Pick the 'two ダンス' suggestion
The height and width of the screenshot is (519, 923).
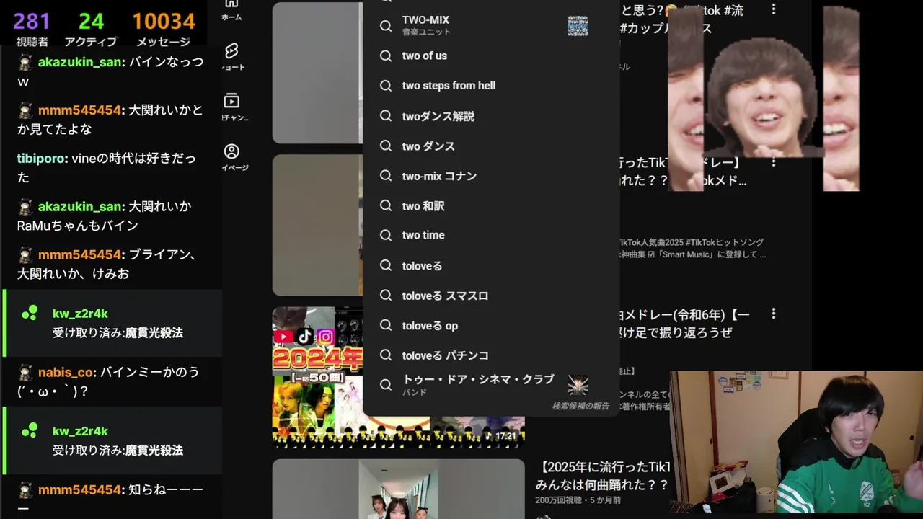(x=491, y=146)
